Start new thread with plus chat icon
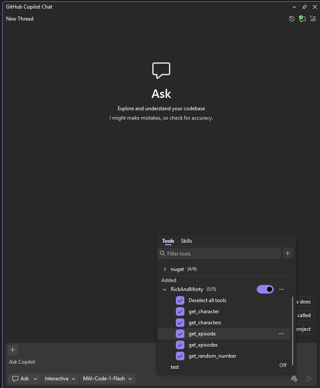Image resolution: width=320 pixels, height=388 pixels. 302,18
